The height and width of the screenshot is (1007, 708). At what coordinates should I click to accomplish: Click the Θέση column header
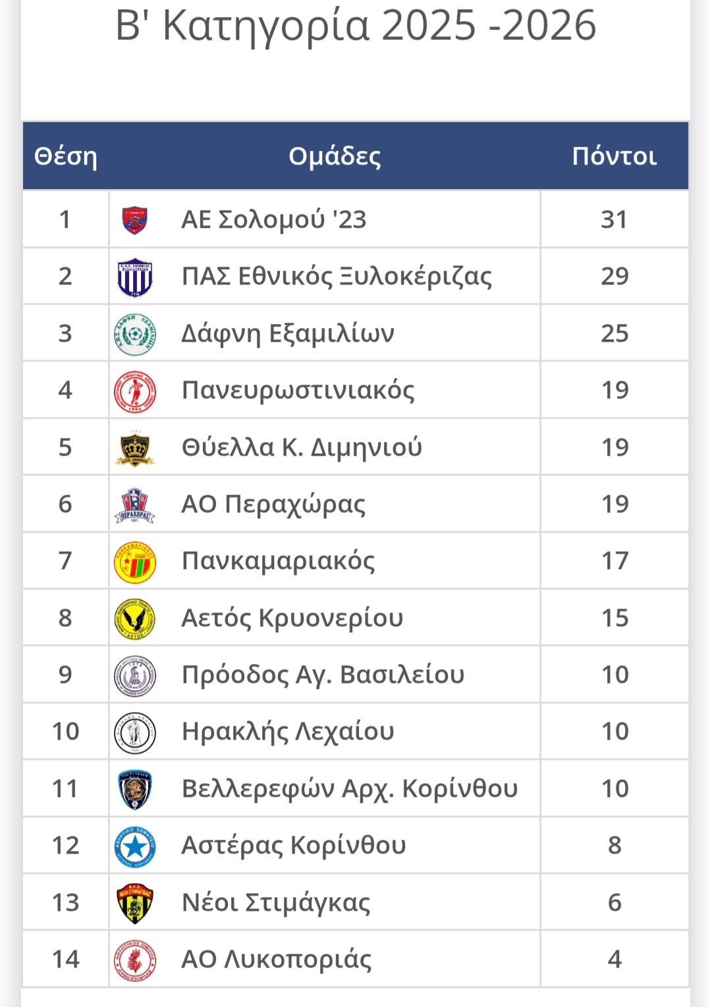click(65, 157)
